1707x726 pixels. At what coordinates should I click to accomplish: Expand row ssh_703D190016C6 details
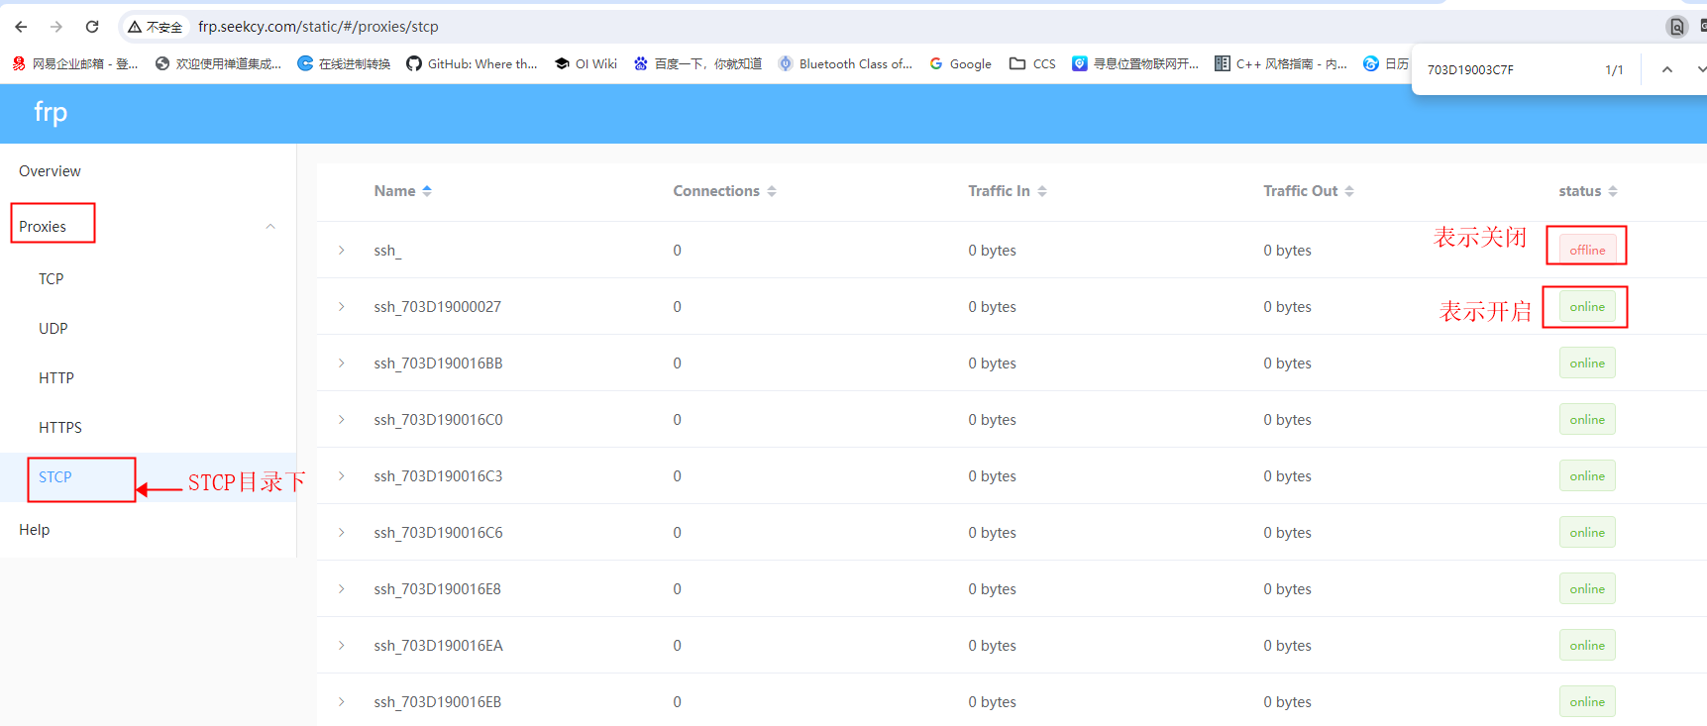coord(342,532)
